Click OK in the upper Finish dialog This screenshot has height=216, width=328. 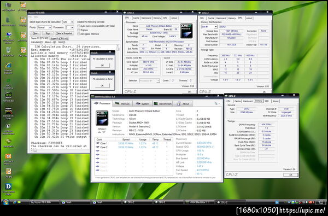click(x=102, y=65)
